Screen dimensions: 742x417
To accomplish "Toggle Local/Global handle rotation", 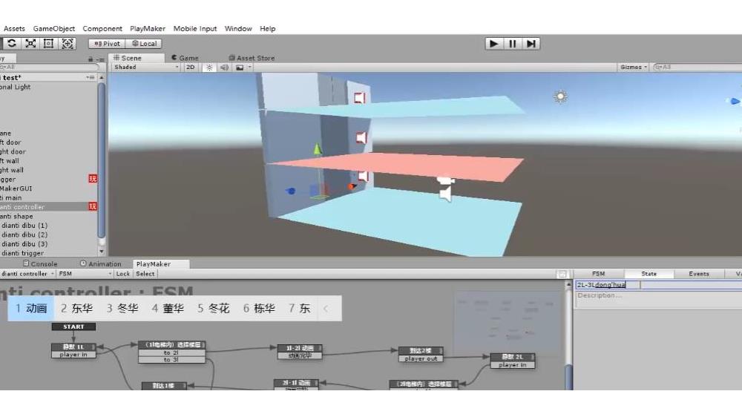I will coord(145,44).
